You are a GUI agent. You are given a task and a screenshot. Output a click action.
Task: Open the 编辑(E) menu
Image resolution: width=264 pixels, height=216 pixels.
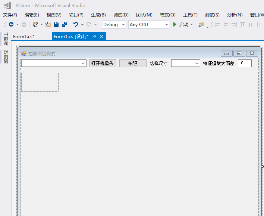click(32, 15)
